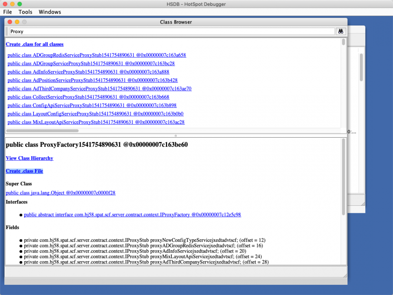Click the Class Browser toolbar drag handle
393x295 pixels.
(x=7, y=31)
